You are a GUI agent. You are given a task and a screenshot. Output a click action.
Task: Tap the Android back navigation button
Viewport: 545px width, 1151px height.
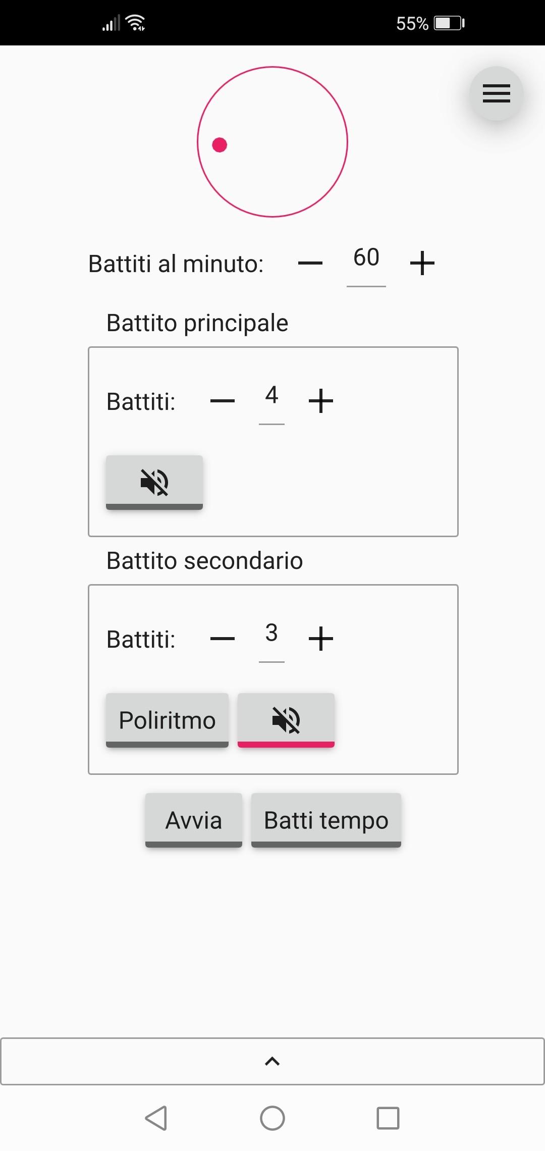(156, 1118)
